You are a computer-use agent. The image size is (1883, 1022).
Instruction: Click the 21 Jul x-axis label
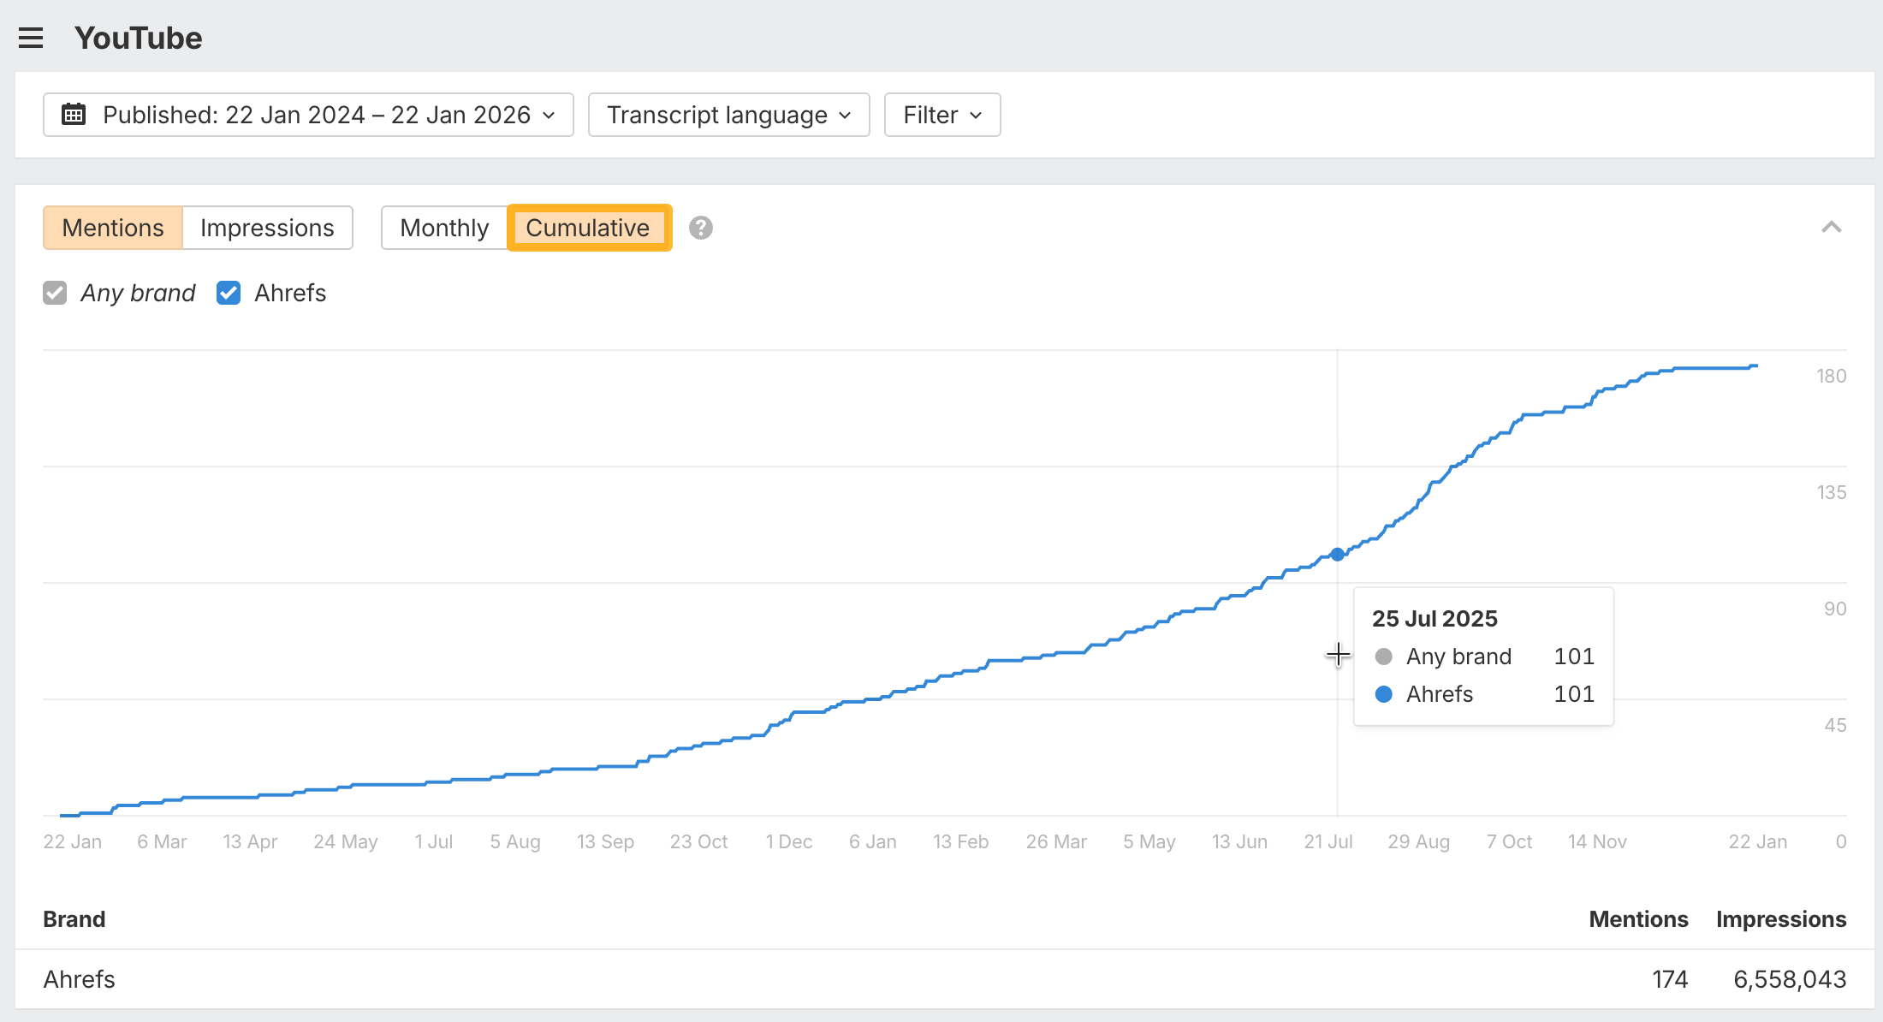tap(1328, 841)
